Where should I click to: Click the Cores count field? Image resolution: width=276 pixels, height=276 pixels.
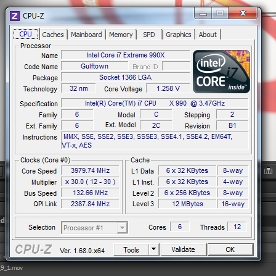coord(180,227)
